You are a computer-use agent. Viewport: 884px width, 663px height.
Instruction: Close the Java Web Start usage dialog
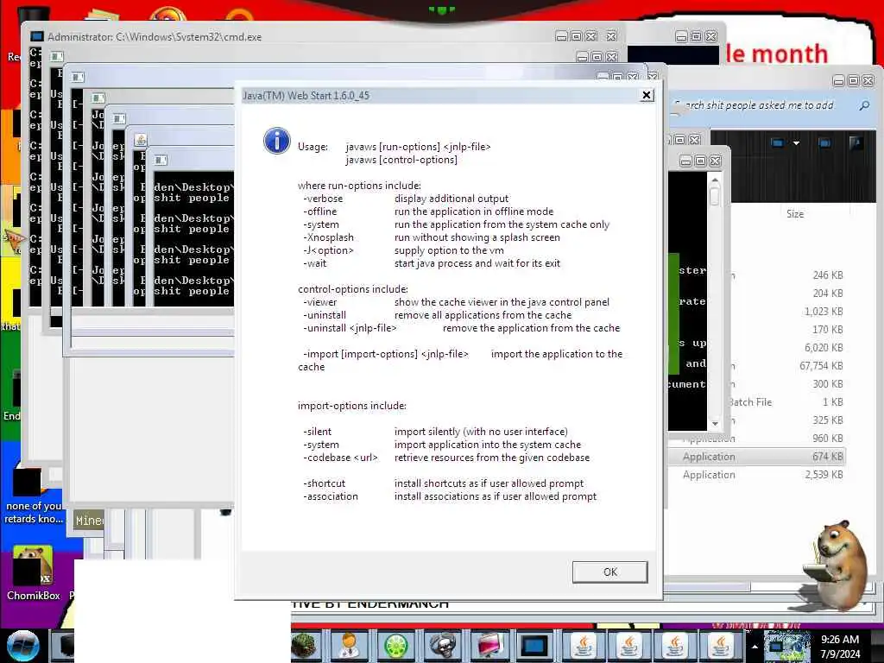pos(647,95)
